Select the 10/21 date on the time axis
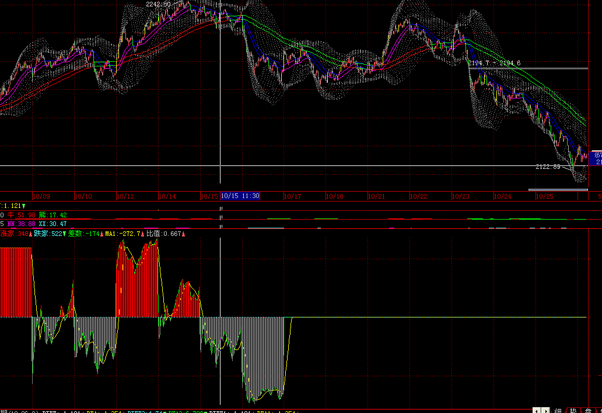 (x=376, y=196)
